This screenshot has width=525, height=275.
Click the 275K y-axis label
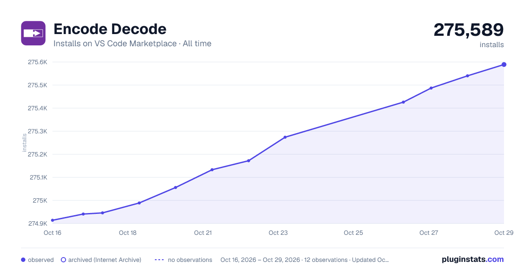(x=39, y=201)
